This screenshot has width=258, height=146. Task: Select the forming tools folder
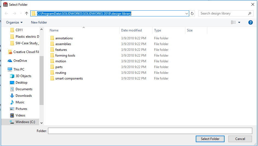65,56
